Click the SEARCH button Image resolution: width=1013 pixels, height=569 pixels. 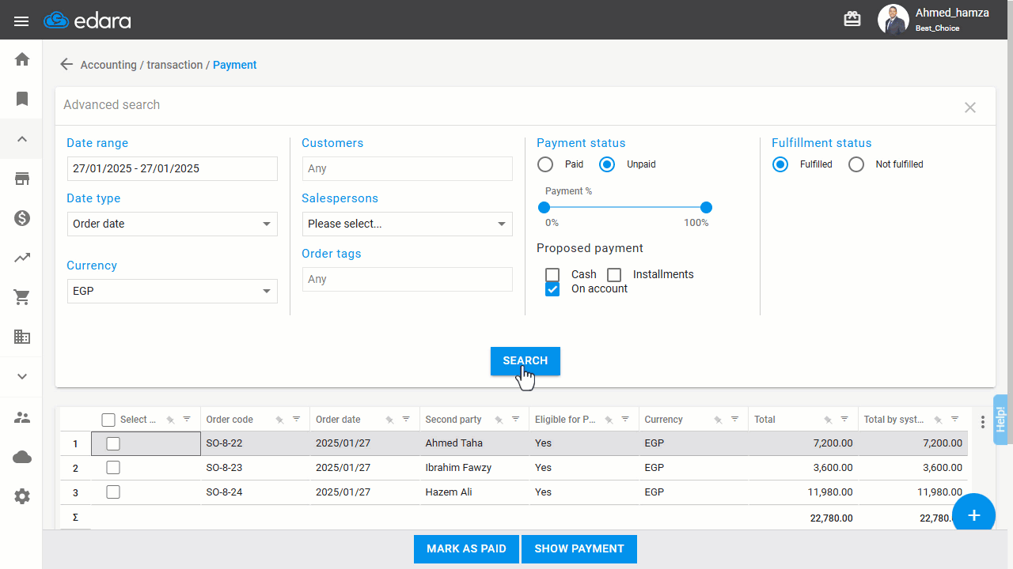tap(525, 361)
